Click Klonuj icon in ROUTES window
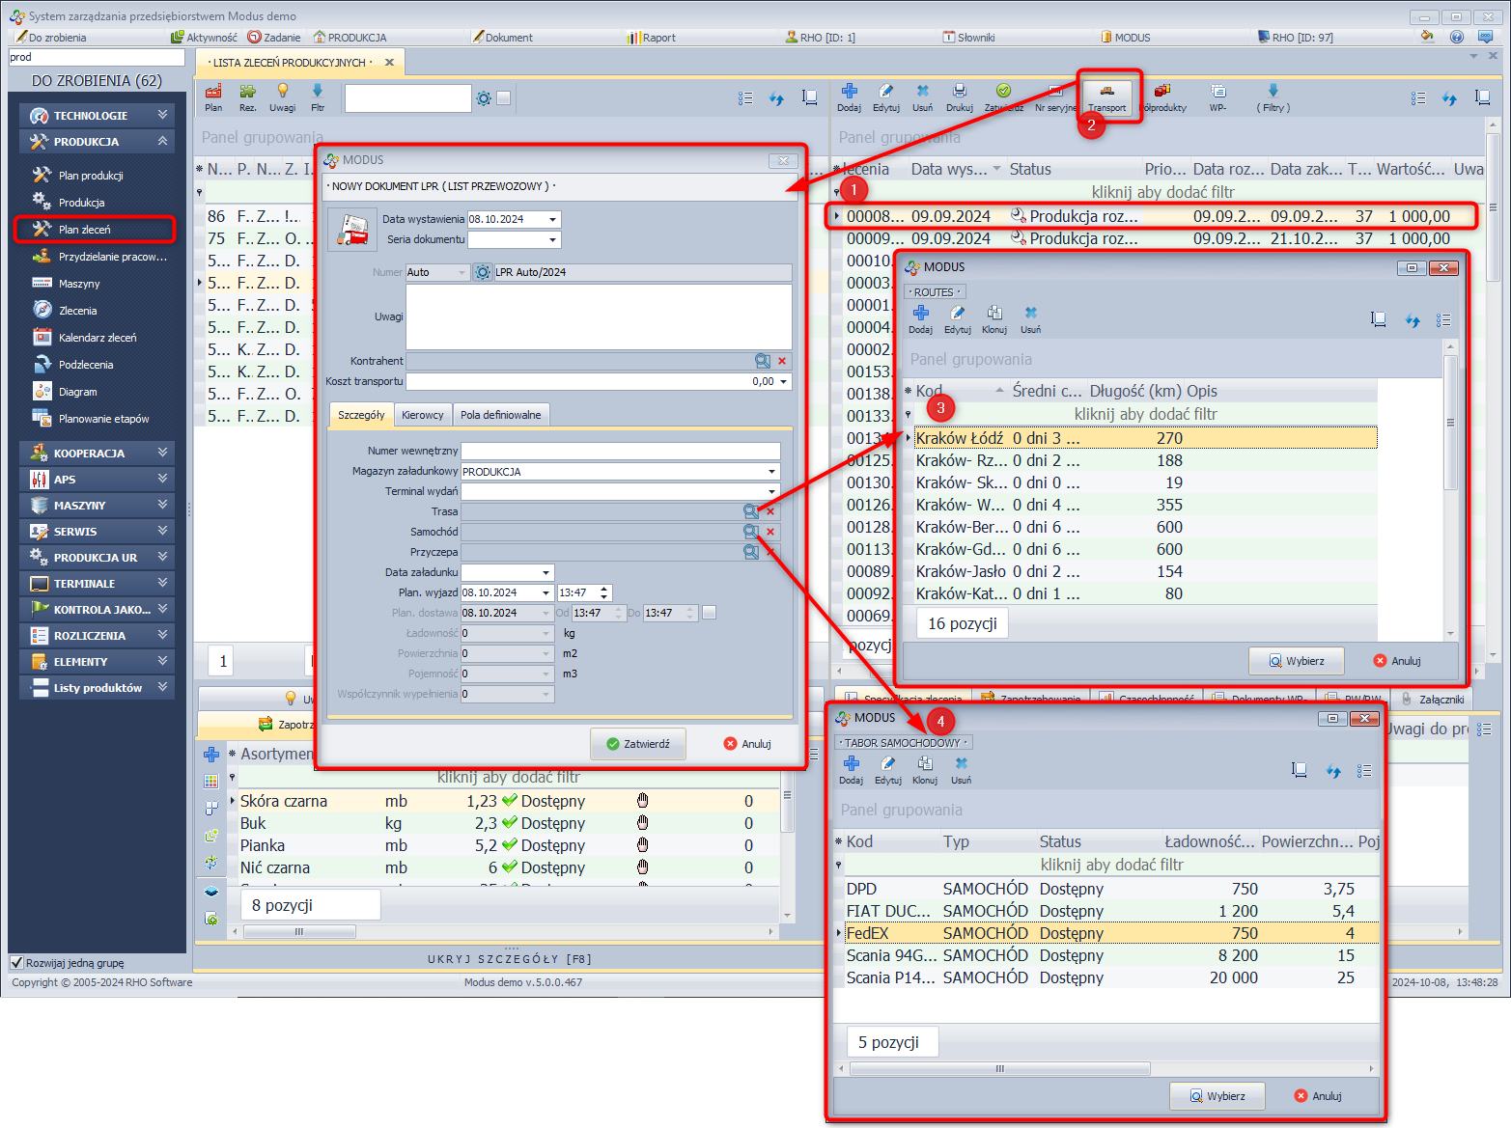Viewport: 1511px width, 1128px height. (x=993, y=317)
